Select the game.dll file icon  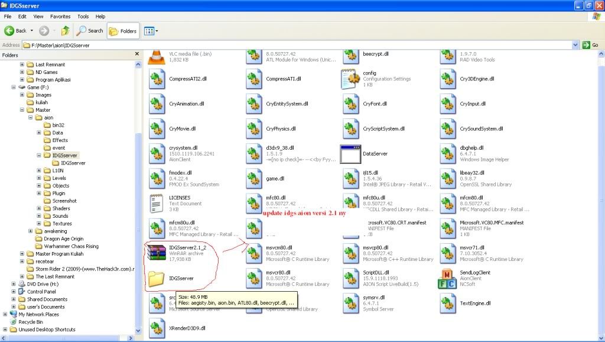(253, 179)
